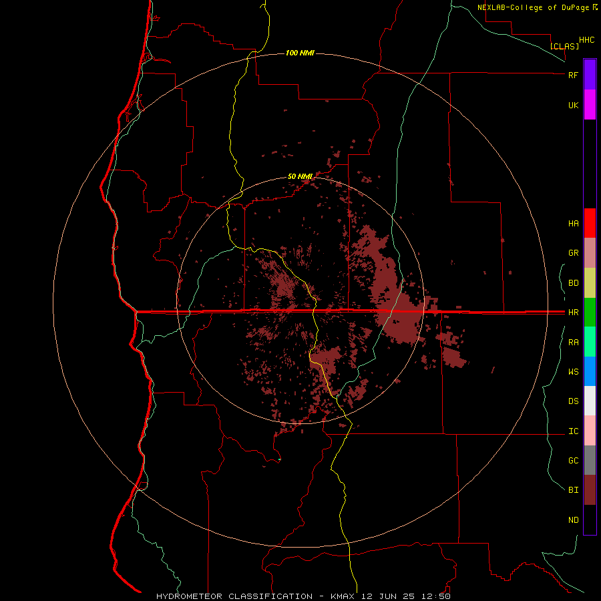Click the RA legend label
Viewport: 601px width, 601px height.
coord(573,343)
